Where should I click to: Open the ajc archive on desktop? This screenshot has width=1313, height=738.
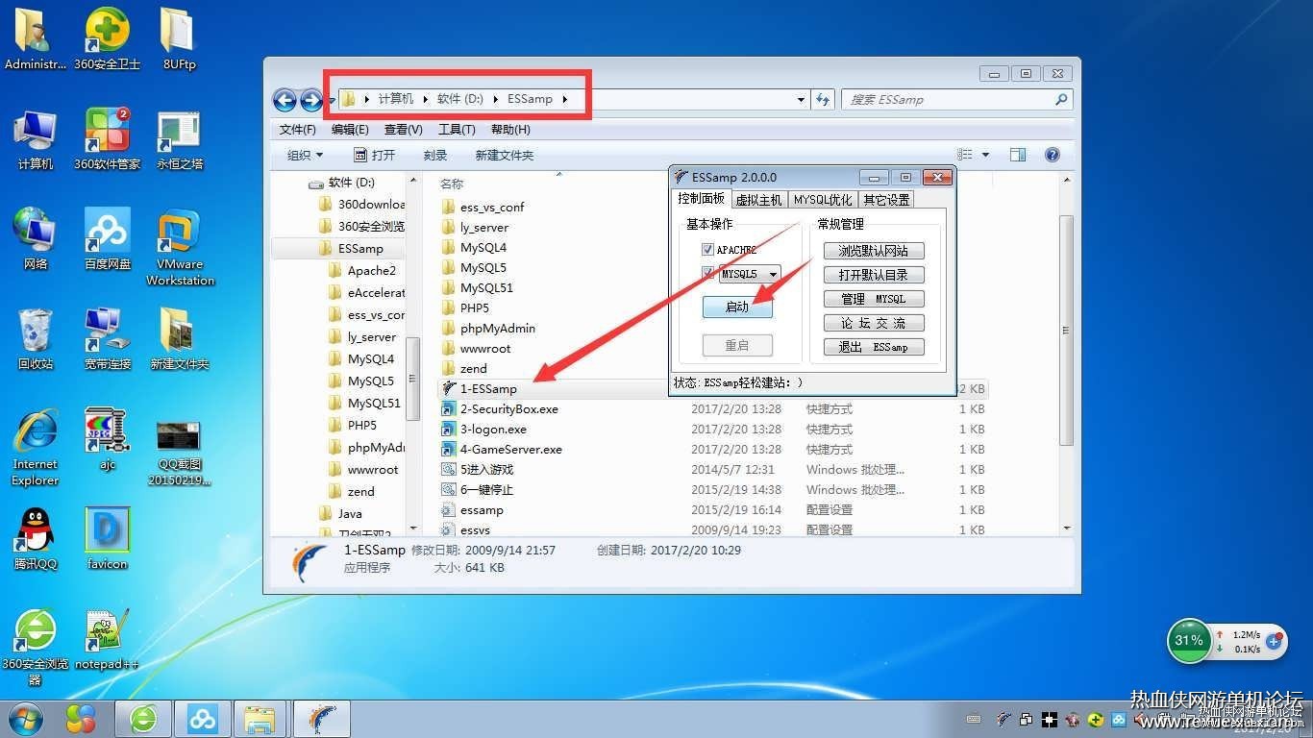[107, 439]
